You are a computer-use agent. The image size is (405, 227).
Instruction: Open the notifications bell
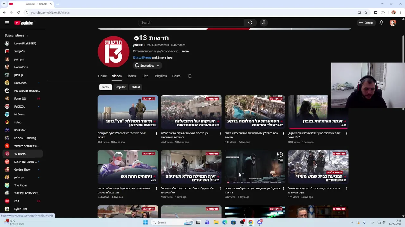click(381, 23)
